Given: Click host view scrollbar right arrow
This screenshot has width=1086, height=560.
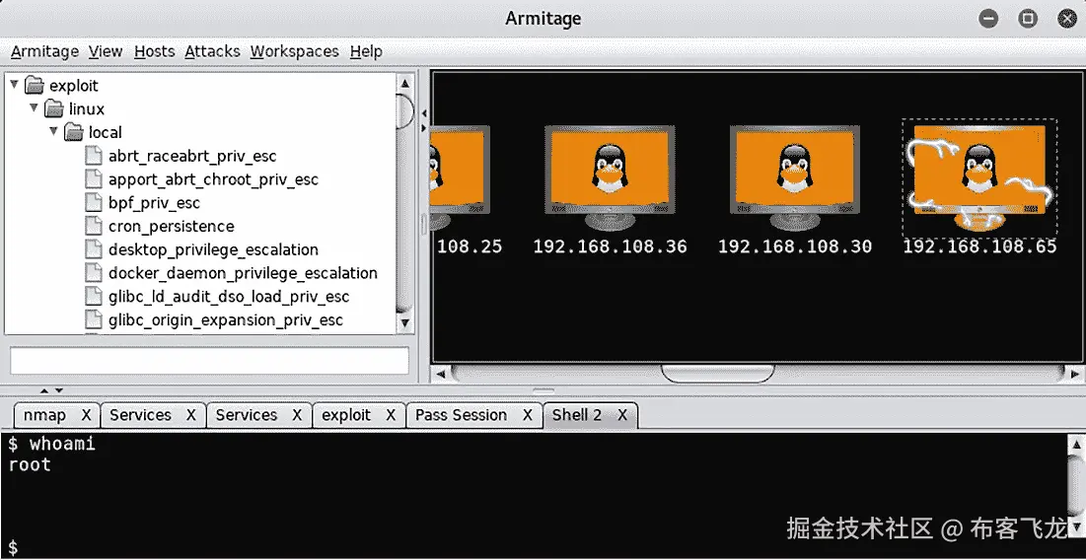Looking at the screenshot, I should click(1073, 374).
